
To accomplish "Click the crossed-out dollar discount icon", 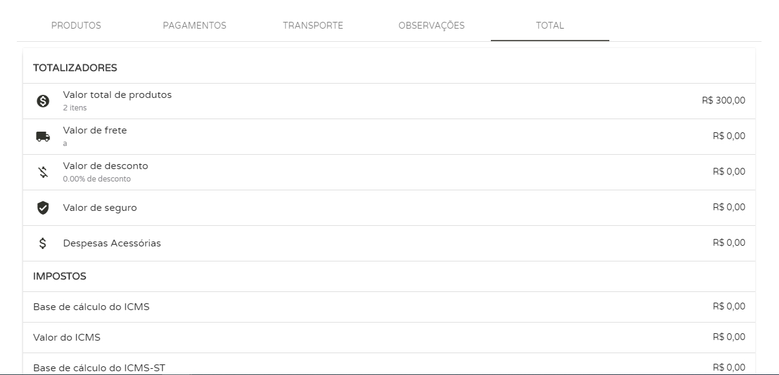I will 43,172.
